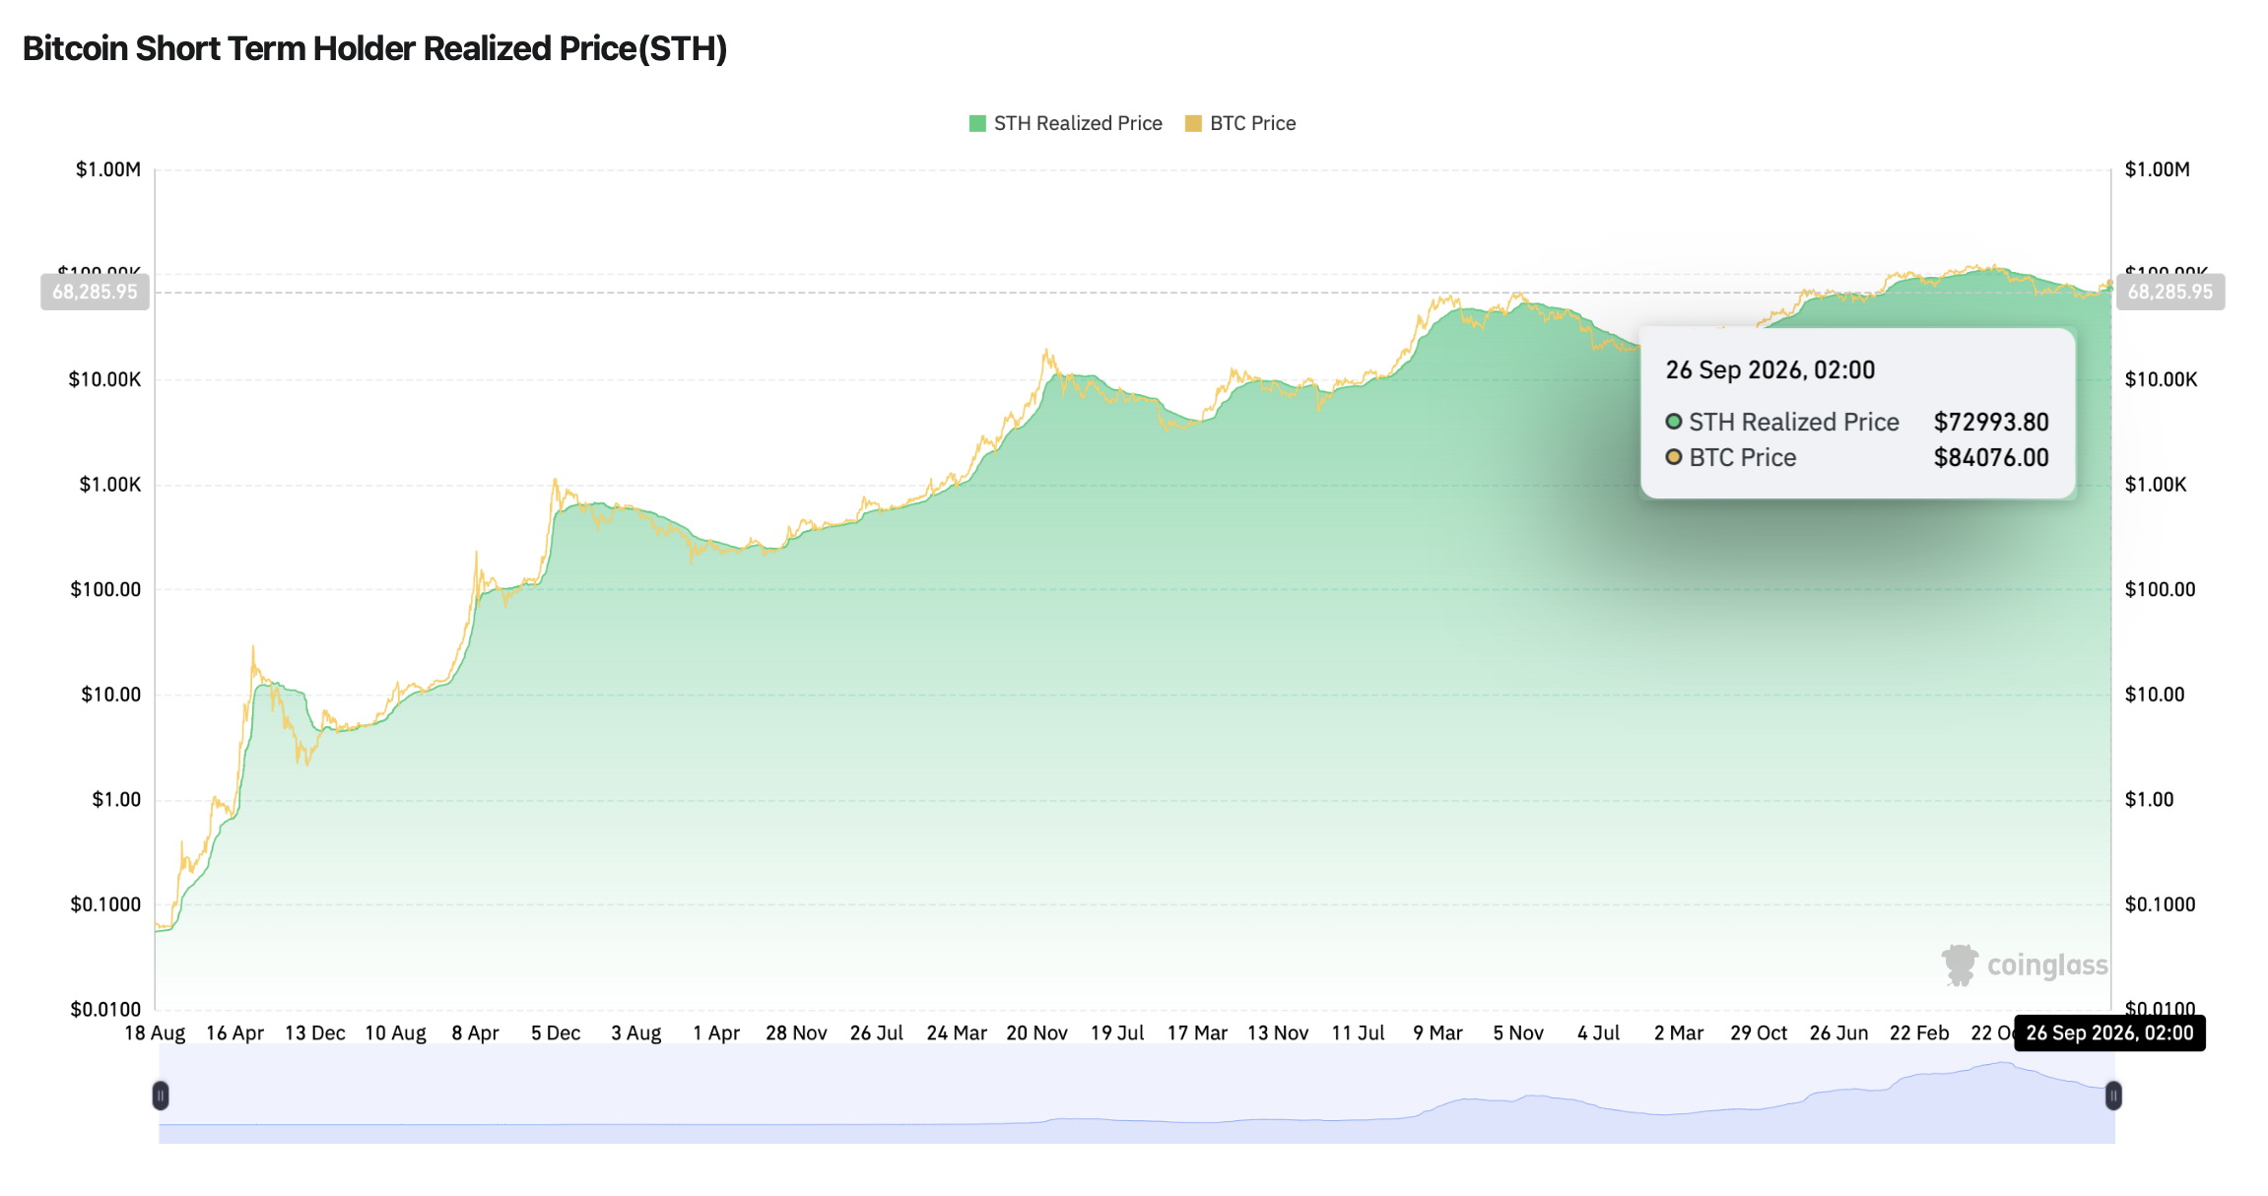This screenshot has width=2268, height=1196.
Task: Click the 18 Aug x-axis start label
Action: [155, 1032]
